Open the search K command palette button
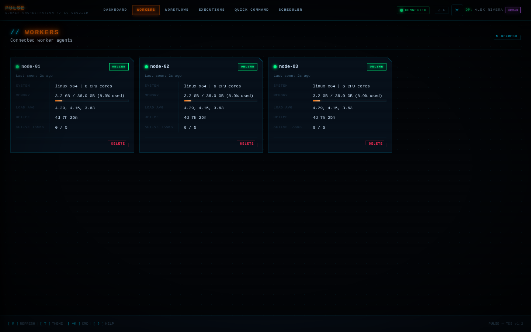This screenshot has height=332, width=531. [x=441, y=10]
